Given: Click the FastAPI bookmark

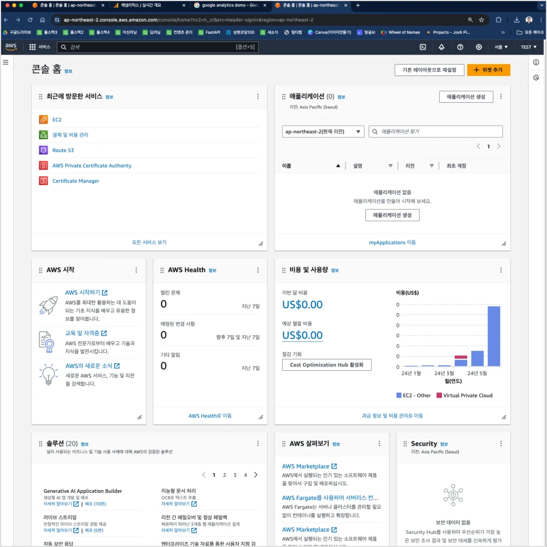Looking at the screenshot, I should 209,32.
